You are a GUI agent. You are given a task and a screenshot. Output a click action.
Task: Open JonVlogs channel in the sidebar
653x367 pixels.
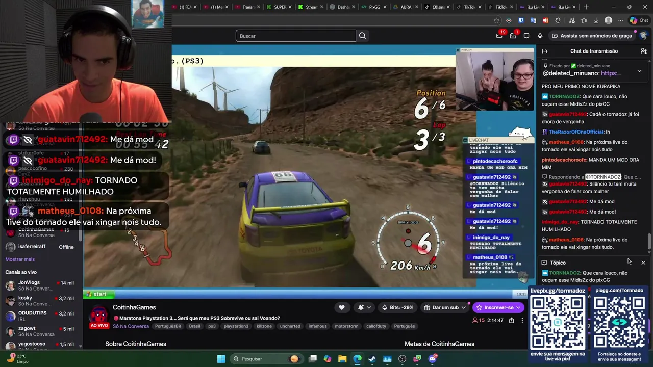(41, 285)
